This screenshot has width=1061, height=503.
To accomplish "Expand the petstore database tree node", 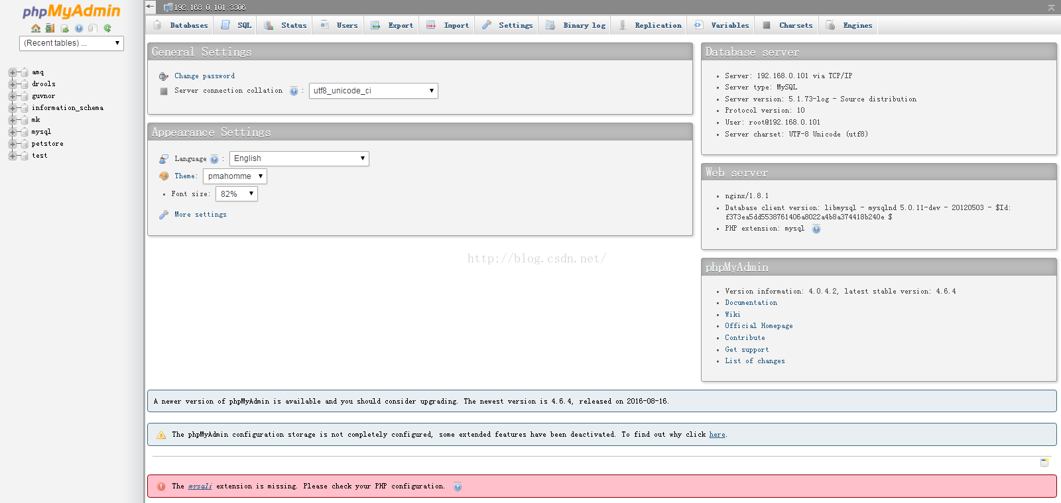I will [12, 144].
